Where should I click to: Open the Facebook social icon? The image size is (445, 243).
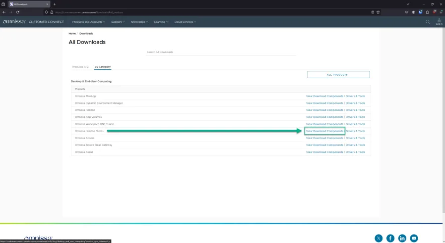tap(390, 238)
